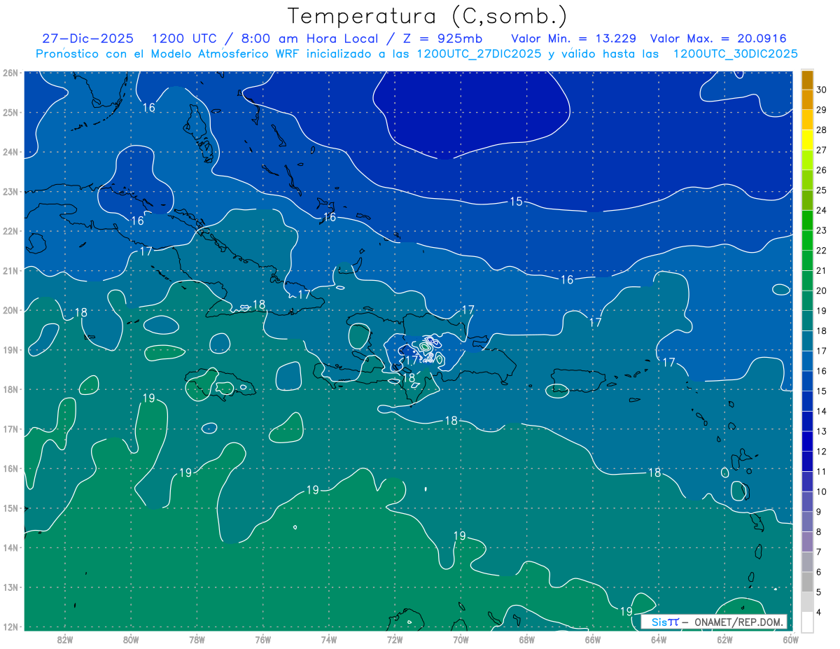Pick the white legend band below 4
840x649 pixels.
[807, 621]
